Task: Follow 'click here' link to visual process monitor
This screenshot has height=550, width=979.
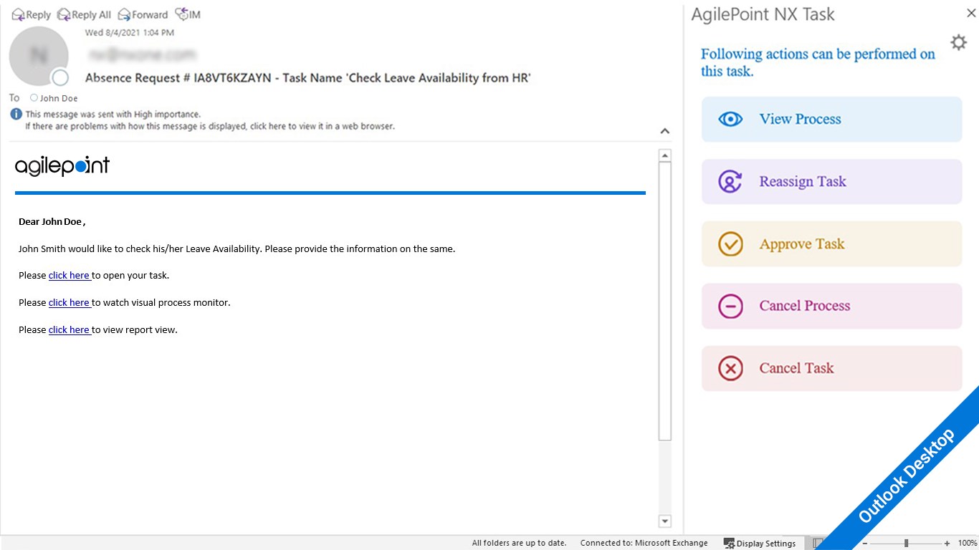Action: coord(70,302)
